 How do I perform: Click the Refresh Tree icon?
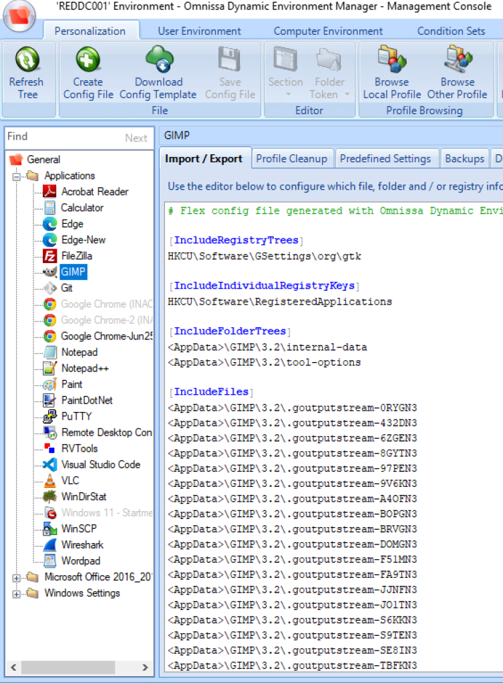pyautogui.click(x=27, y=59)
